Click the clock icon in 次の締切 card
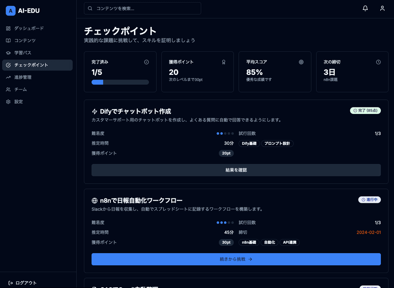The width and height of the screenshot is (394, 288). coord(378,62)
